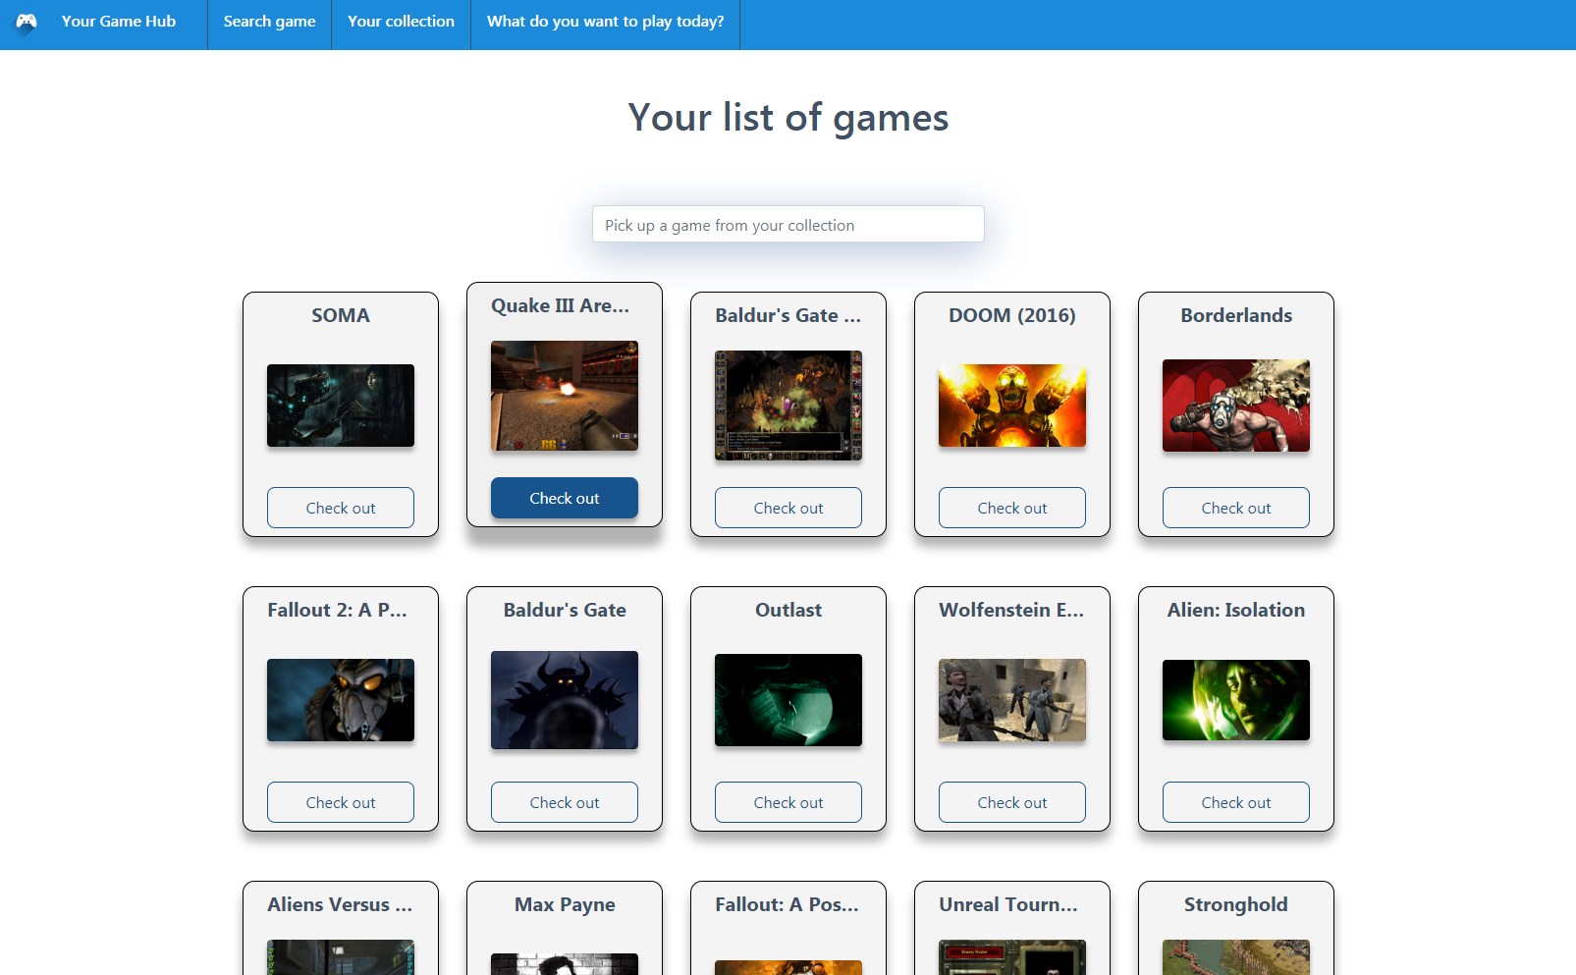Click Baldur's Gate ... gameplay thumbnail
1576x975 pixels.
[x=788, y=406]
